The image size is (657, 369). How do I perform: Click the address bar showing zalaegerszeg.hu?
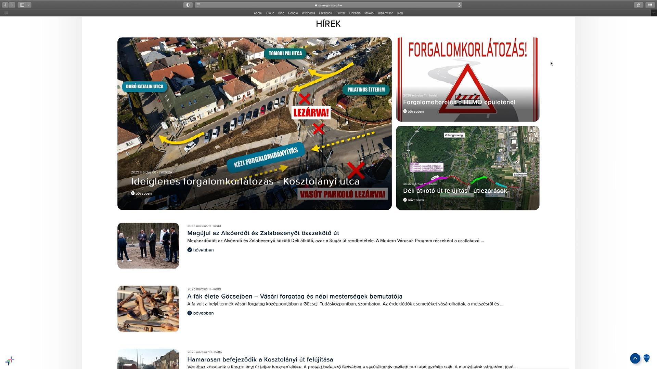click(x=328, y=5)
